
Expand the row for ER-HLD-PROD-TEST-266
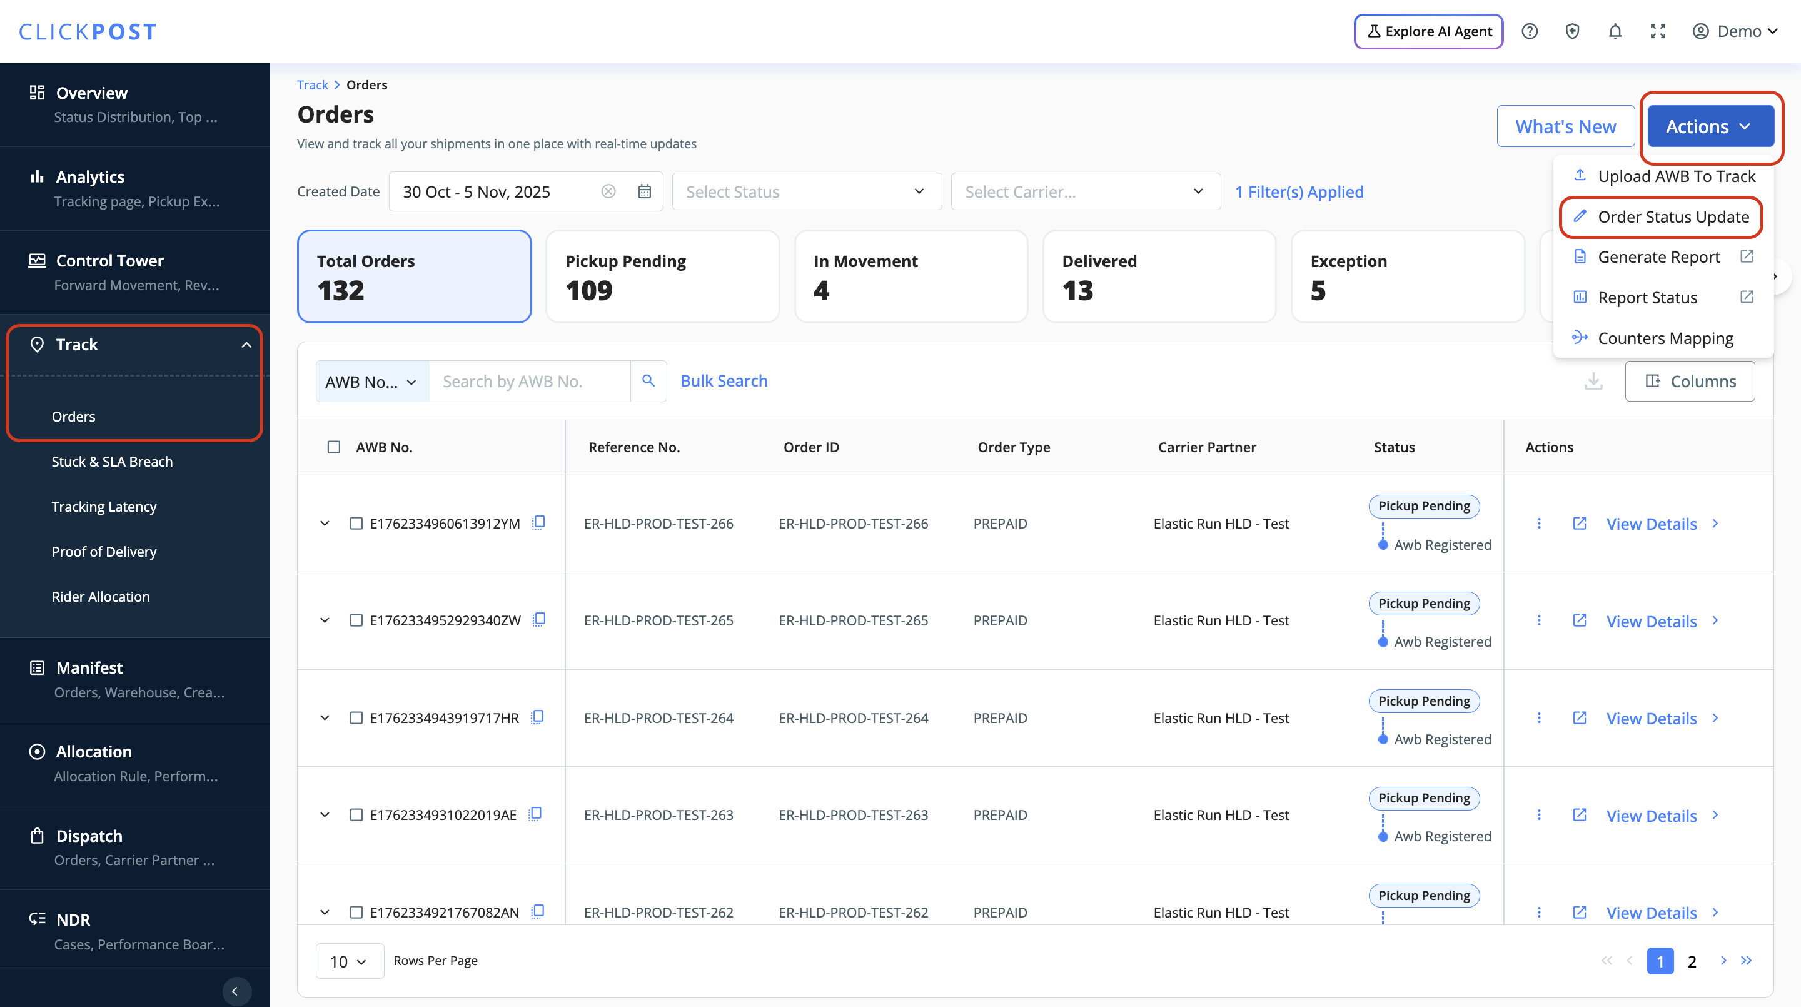click(x=325, y=523)
